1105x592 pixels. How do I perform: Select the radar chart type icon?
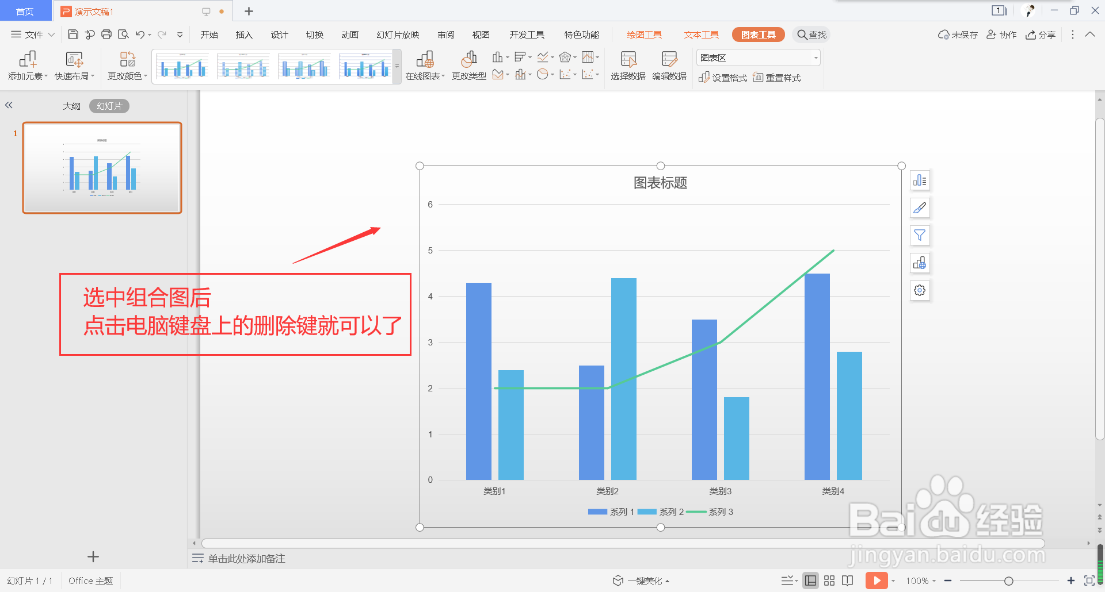click(x=565, y=57)
